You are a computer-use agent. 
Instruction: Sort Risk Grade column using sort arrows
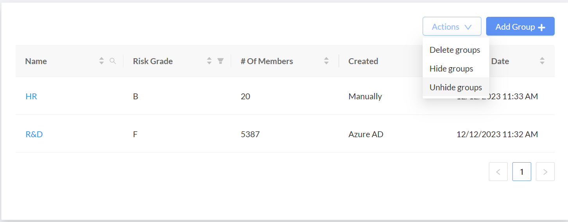tap(209, 61)
